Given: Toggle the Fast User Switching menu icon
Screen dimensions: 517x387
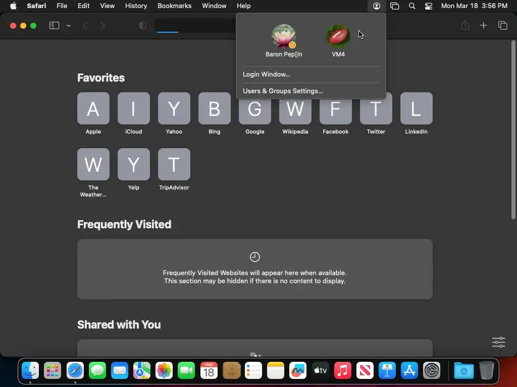Looking at the screenshot, I should tap(377, 6).
